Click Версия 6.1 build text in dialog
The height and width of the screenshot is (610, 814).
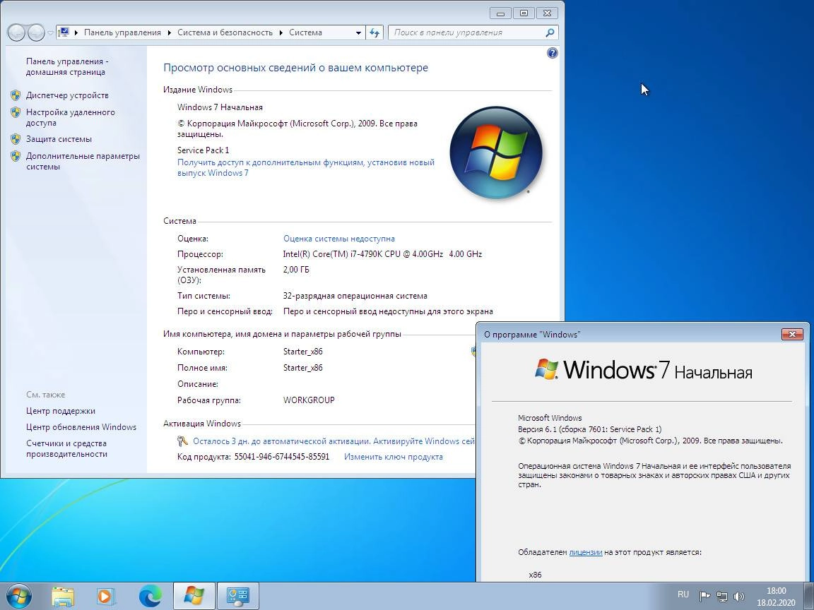pos(590,429)
